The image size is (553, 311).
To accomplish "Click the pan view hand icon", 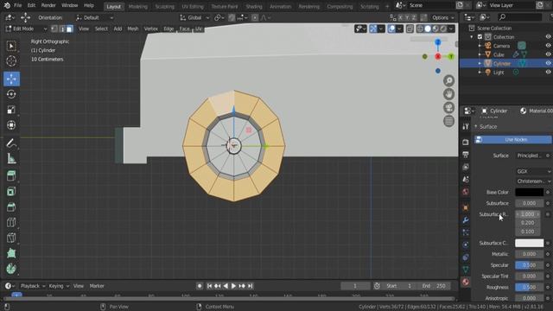I will [448, 94].
